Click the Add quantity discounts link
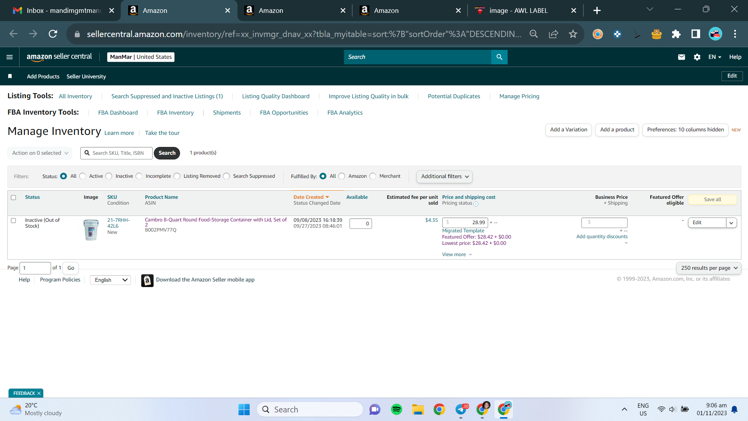Image resolution: width=748 pixels, height=421 pixels. [x=602, y=237]
